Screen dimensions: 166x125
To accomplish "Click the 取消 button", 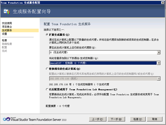I will click(155, 119).
